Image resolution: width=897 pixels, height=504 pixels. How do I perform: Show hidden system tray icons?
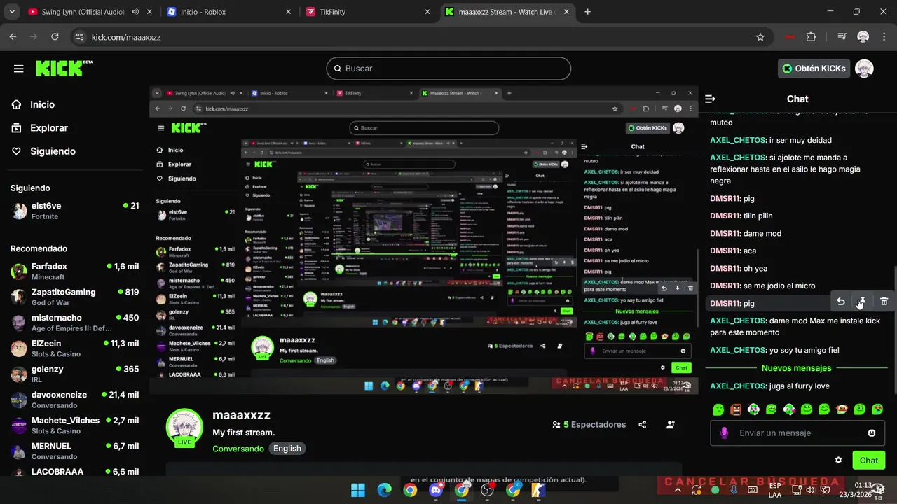(678, 490)
